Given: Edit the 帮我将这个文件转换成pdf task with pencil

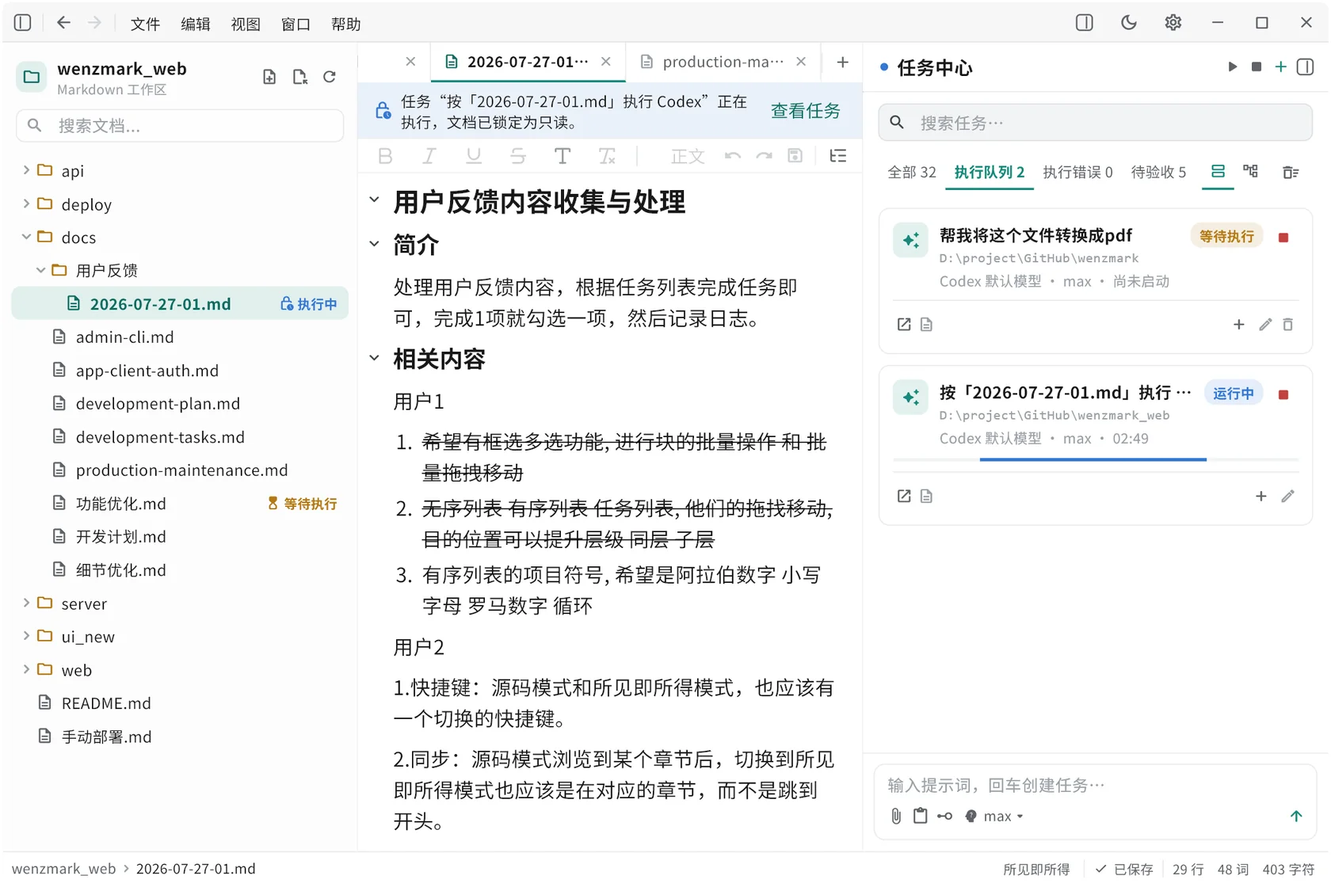Looking at the screenshot, I should (1265, 324).
